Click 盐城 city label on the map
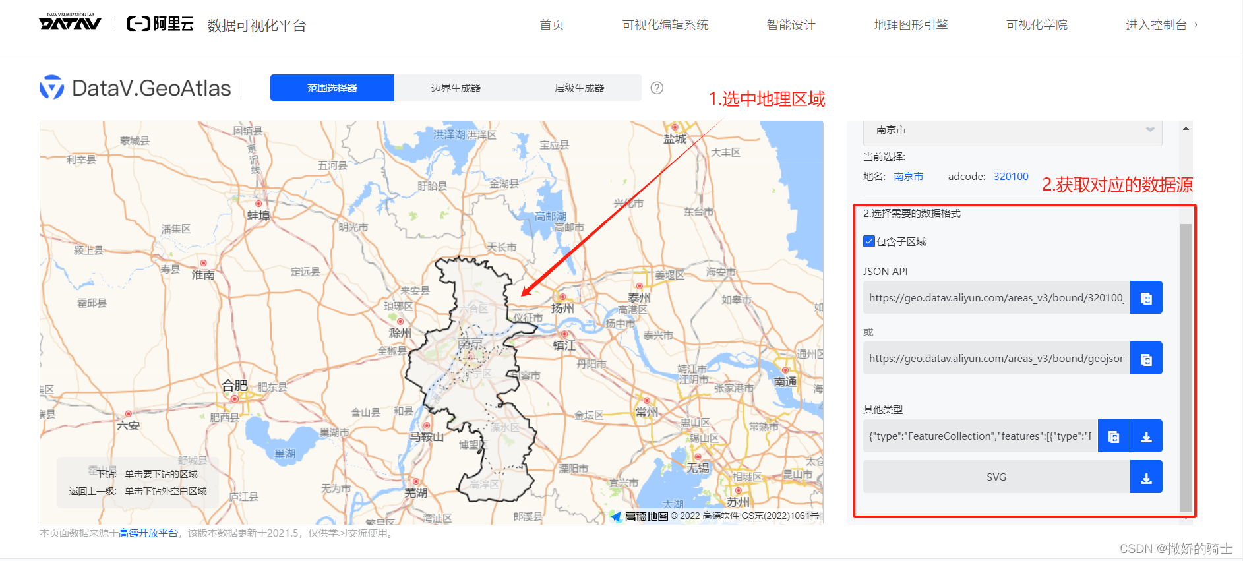 point(675,138)
